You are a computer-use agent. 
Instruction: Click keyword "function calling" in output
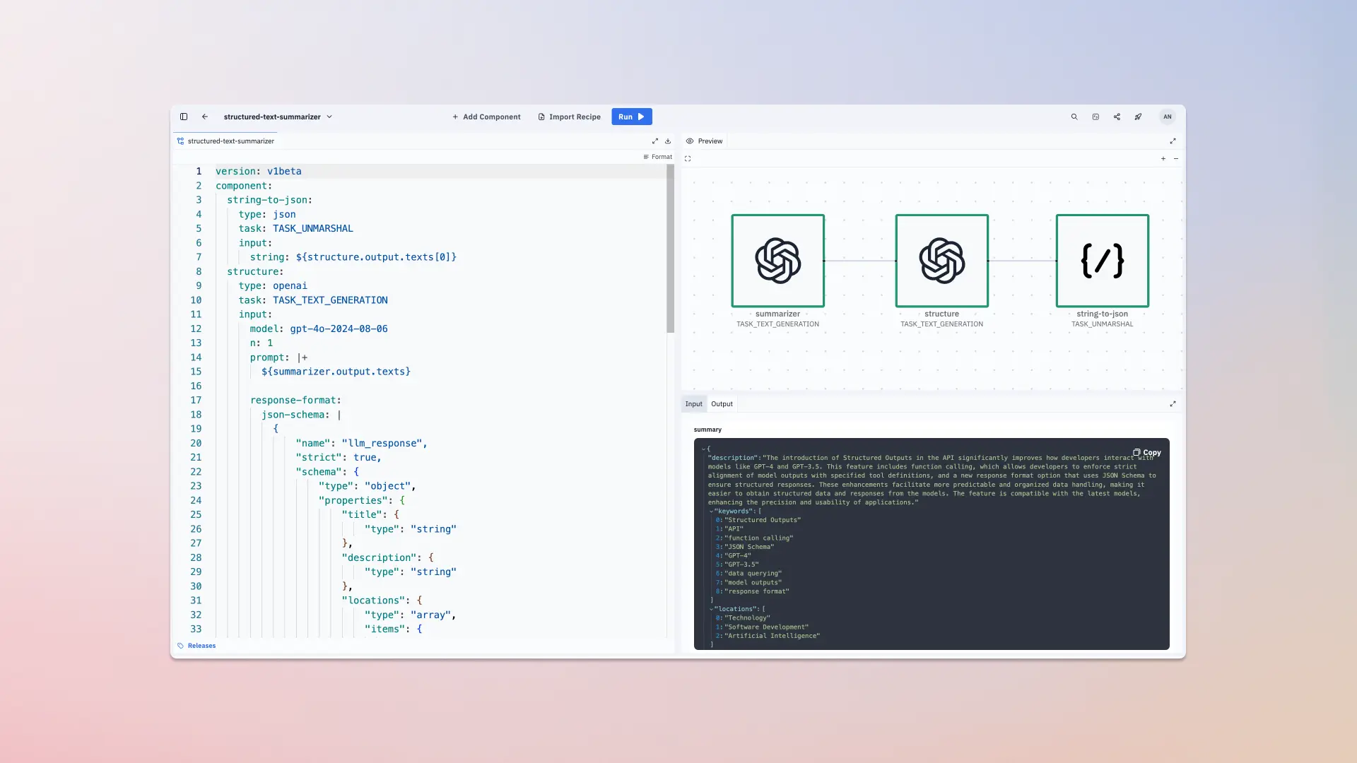(x=758, y=538)
